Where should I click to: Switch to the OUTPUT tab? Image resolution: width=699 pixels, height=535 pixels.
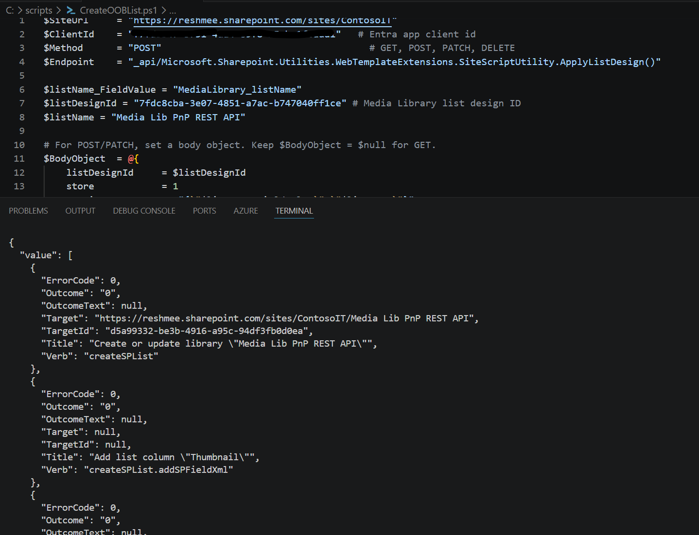coord(80,211)
